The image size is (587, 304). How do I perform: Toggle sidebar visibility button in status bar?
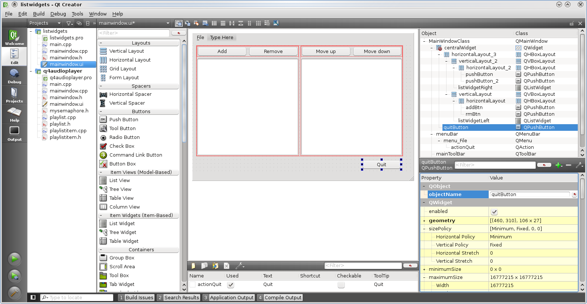tap(33, 297)
